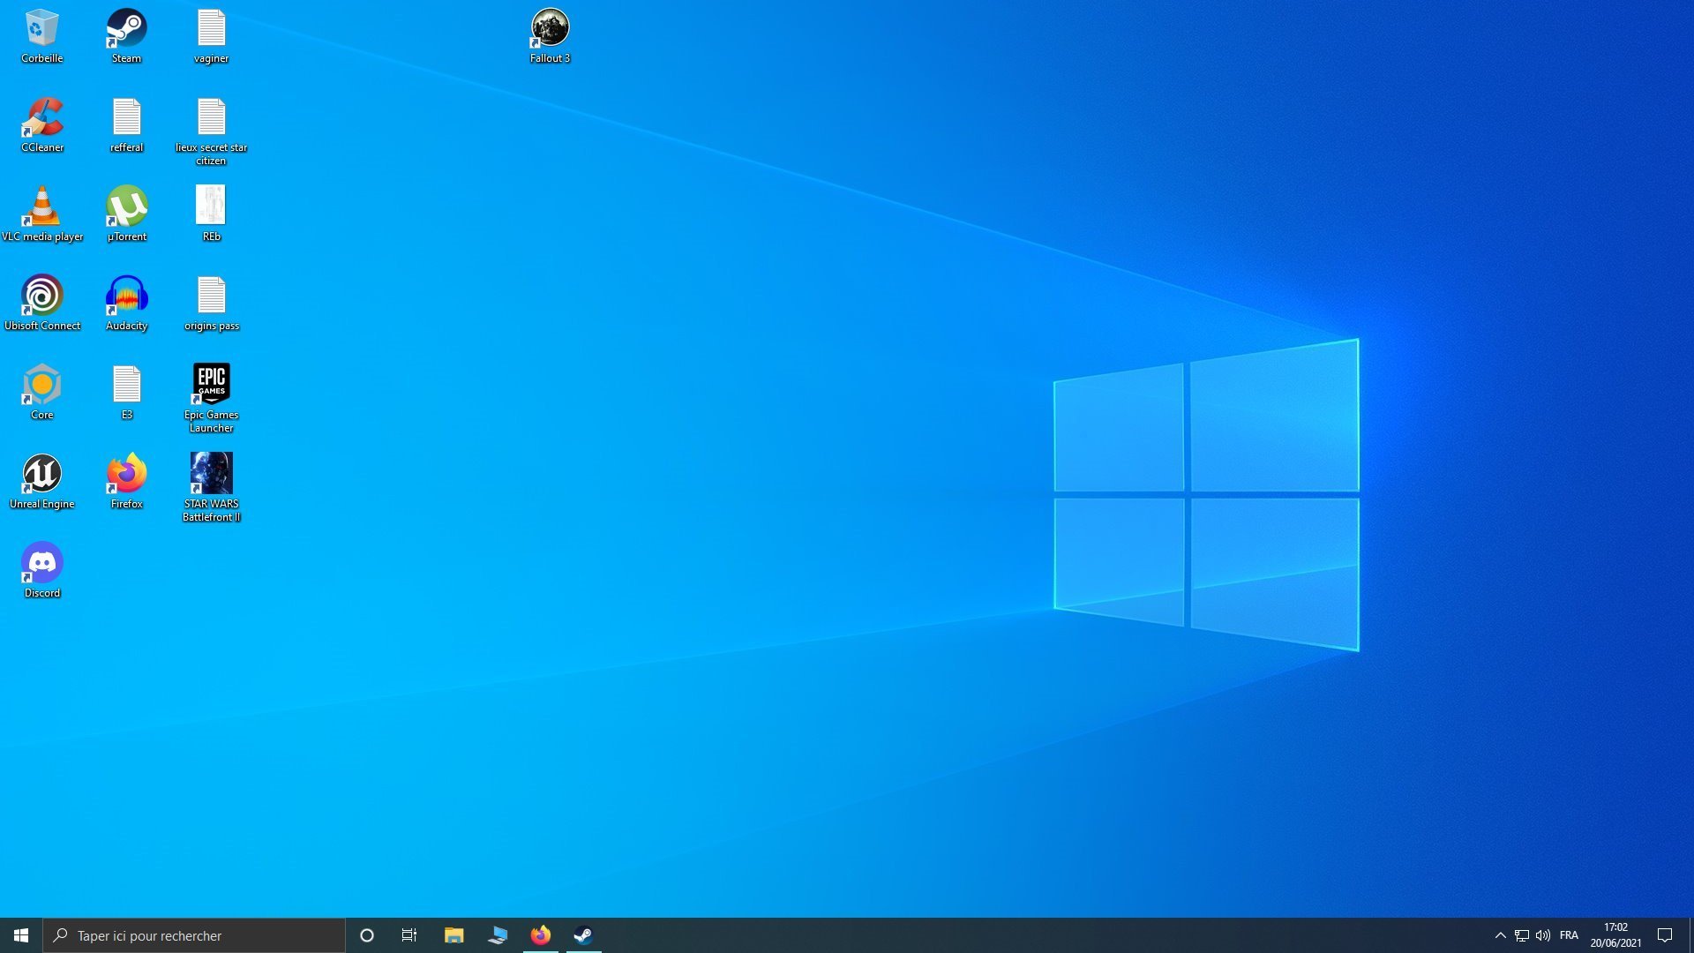
Task: Click the taskbar search box
Action: tap(194, 935)
